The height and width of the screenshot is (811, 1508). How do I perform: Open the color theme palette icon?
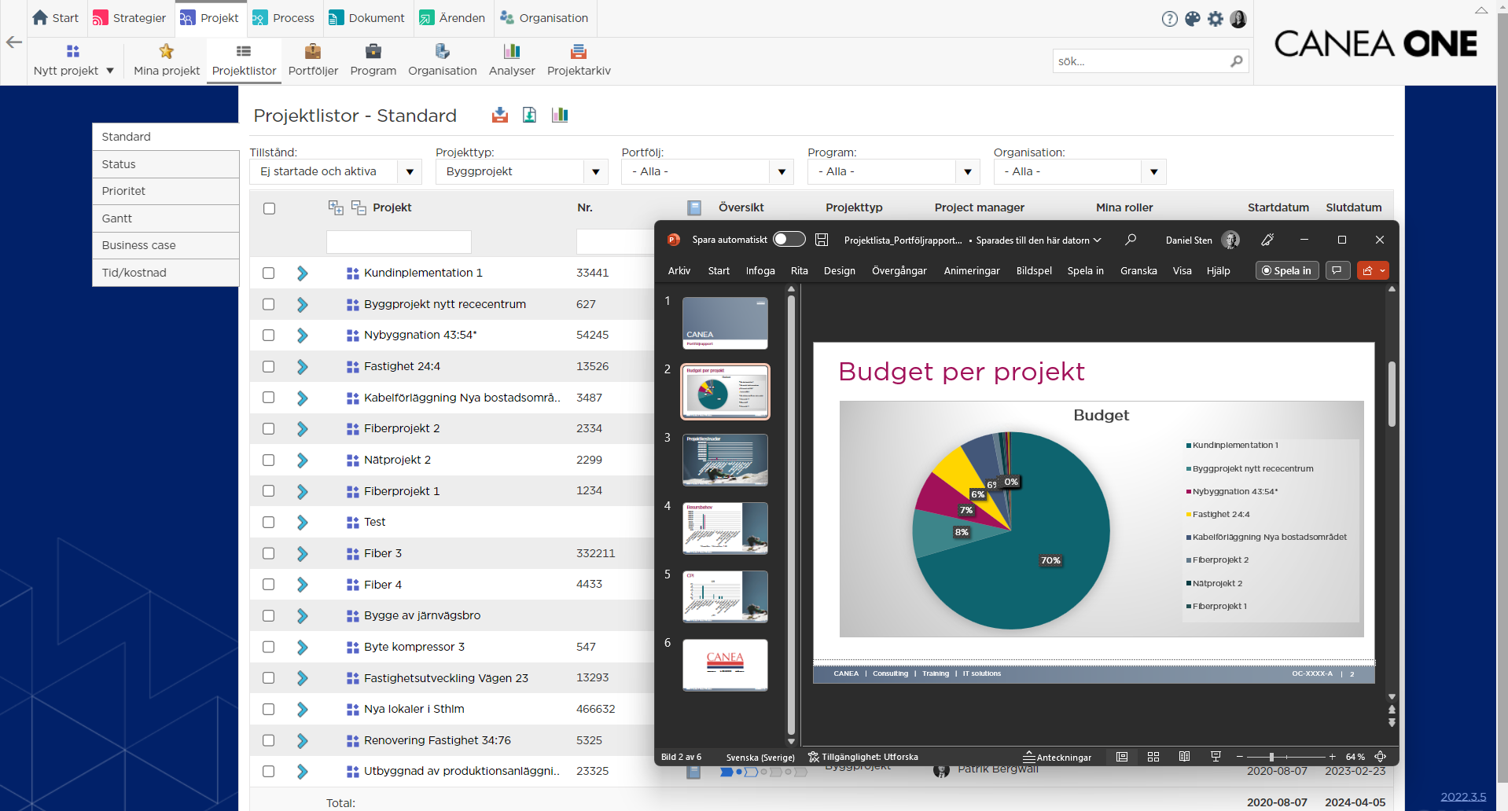pyautogui.click(x=1193, y=19)
